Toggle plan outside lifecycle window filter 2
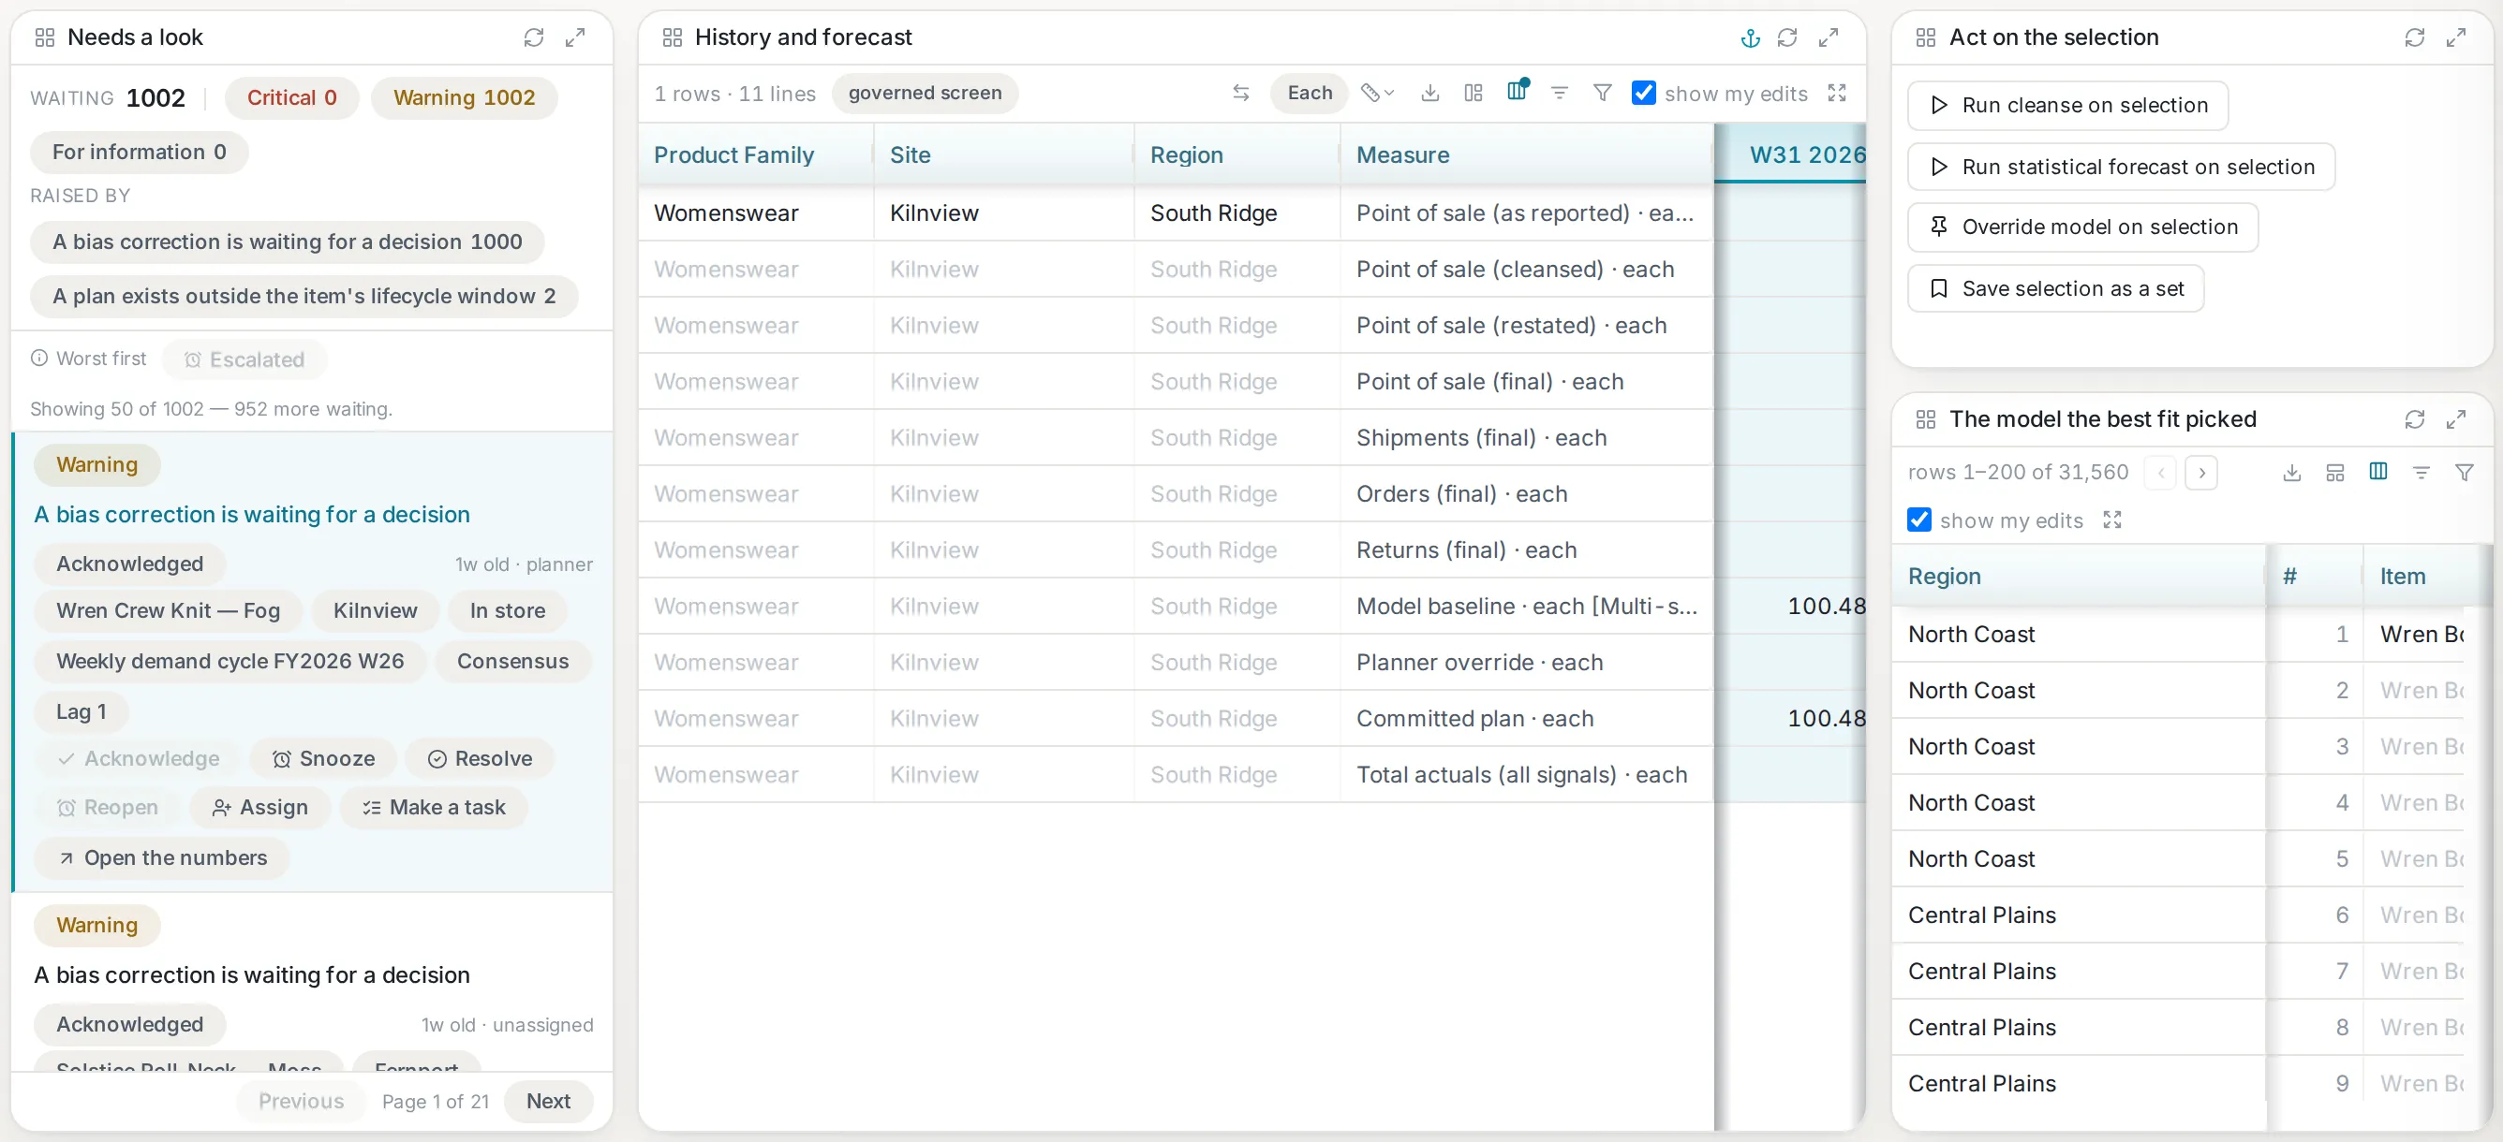Image resolution: width=2503 pixels, height=1142 pixels. click(x=304, y=296)
